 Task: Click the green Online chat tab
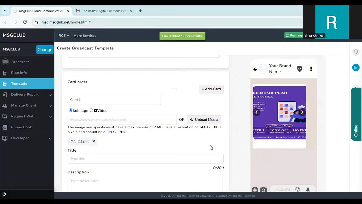pos(356,114)
